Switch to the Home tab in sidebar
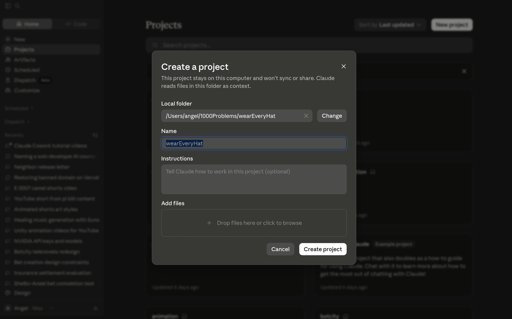512x319 pixels. tap(27, 24)
